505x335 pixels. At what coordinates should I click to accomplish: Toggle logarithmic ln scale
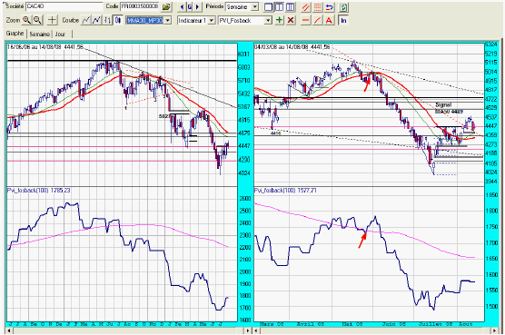click(343, 20)
